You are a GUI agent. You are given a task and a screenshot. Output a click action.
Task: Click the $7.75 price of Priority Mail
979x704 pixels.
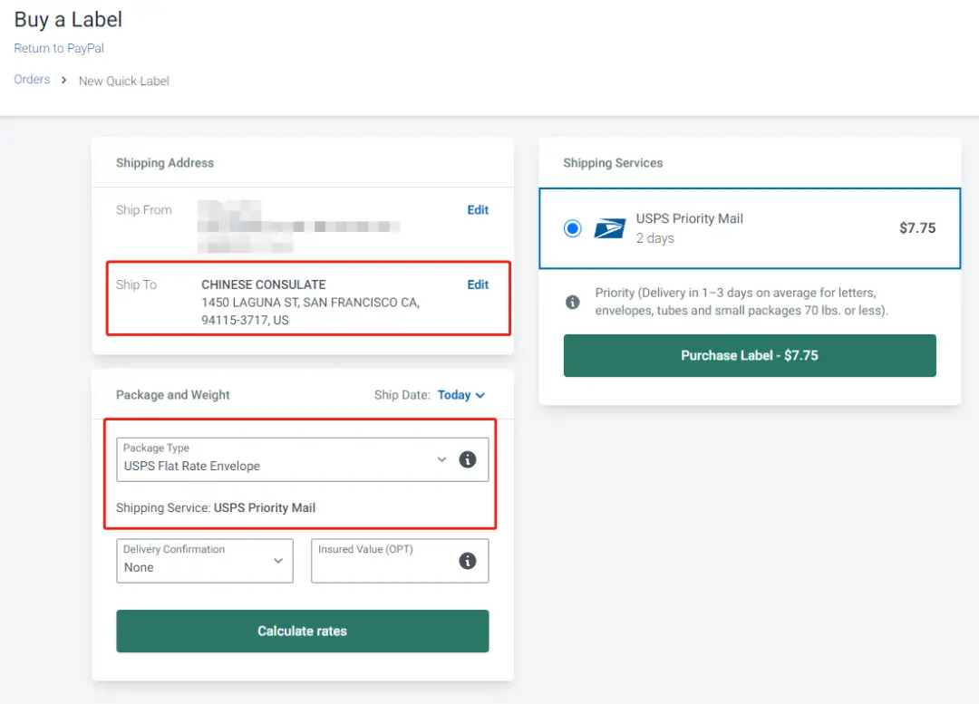pyautogui.click(x=917, y=227)
